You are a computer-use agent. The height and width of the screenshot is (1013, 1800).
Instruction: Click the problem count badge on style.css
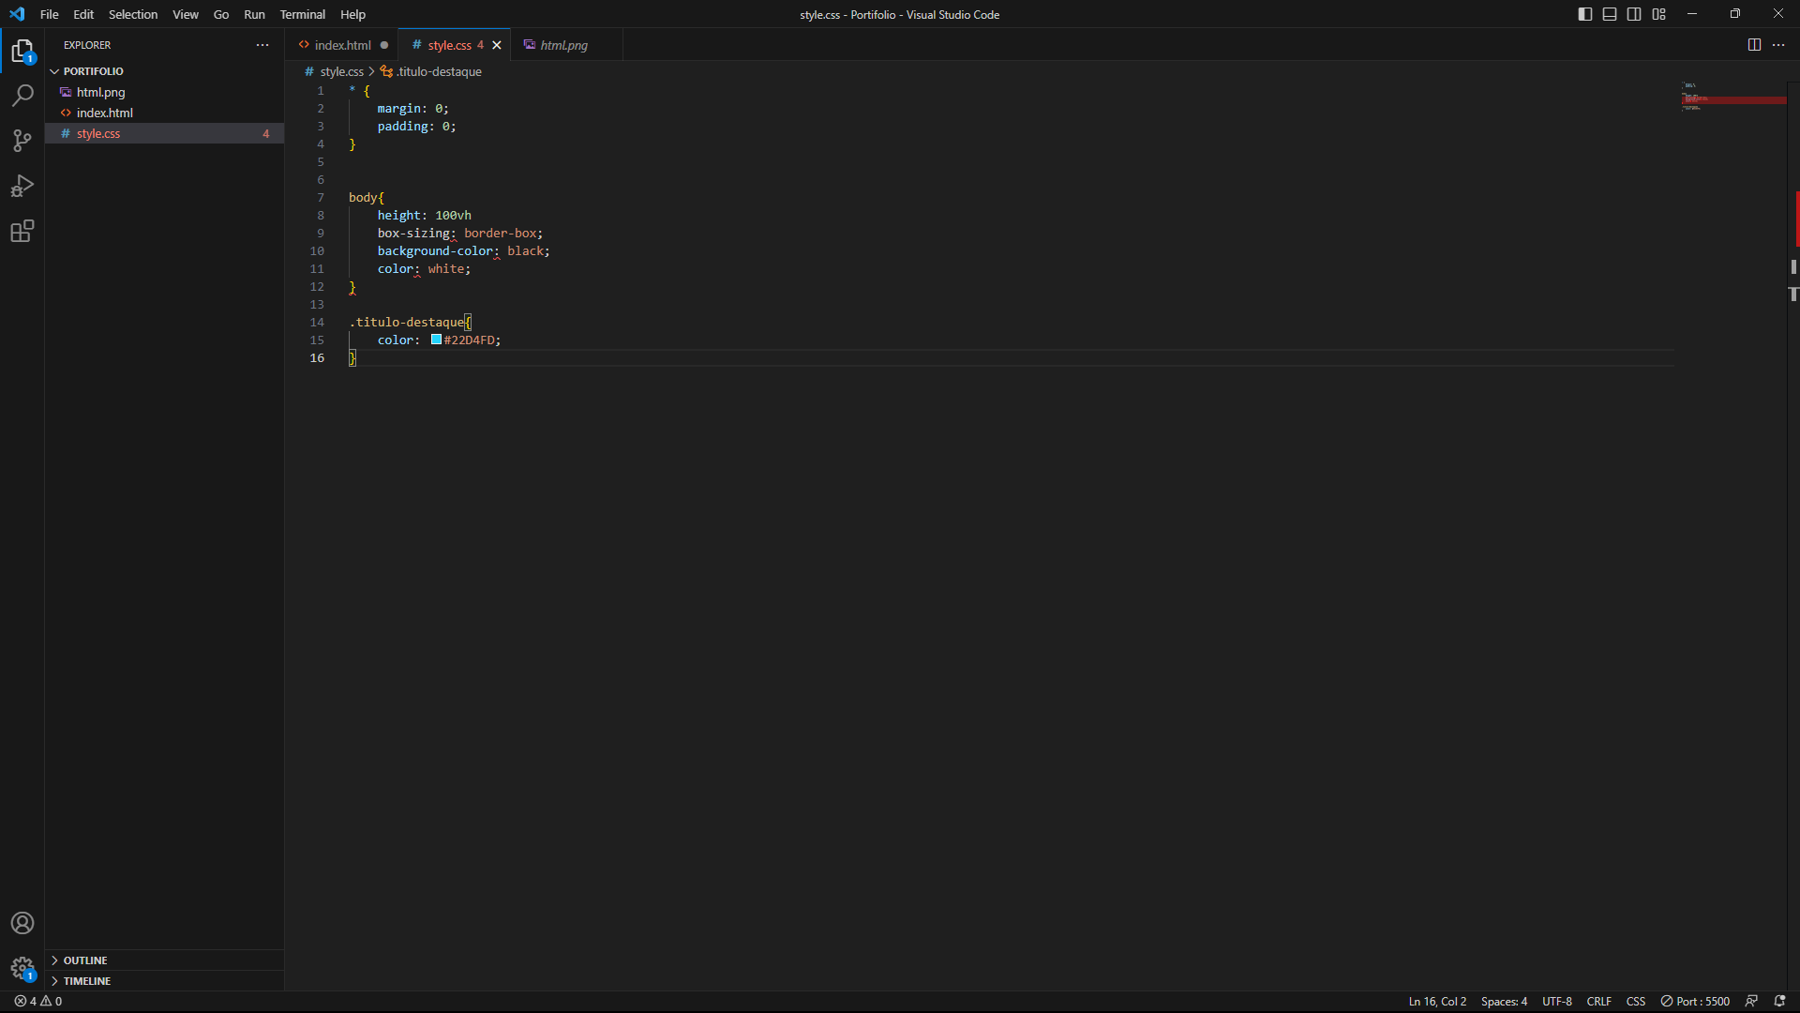(x=266, y=133)
